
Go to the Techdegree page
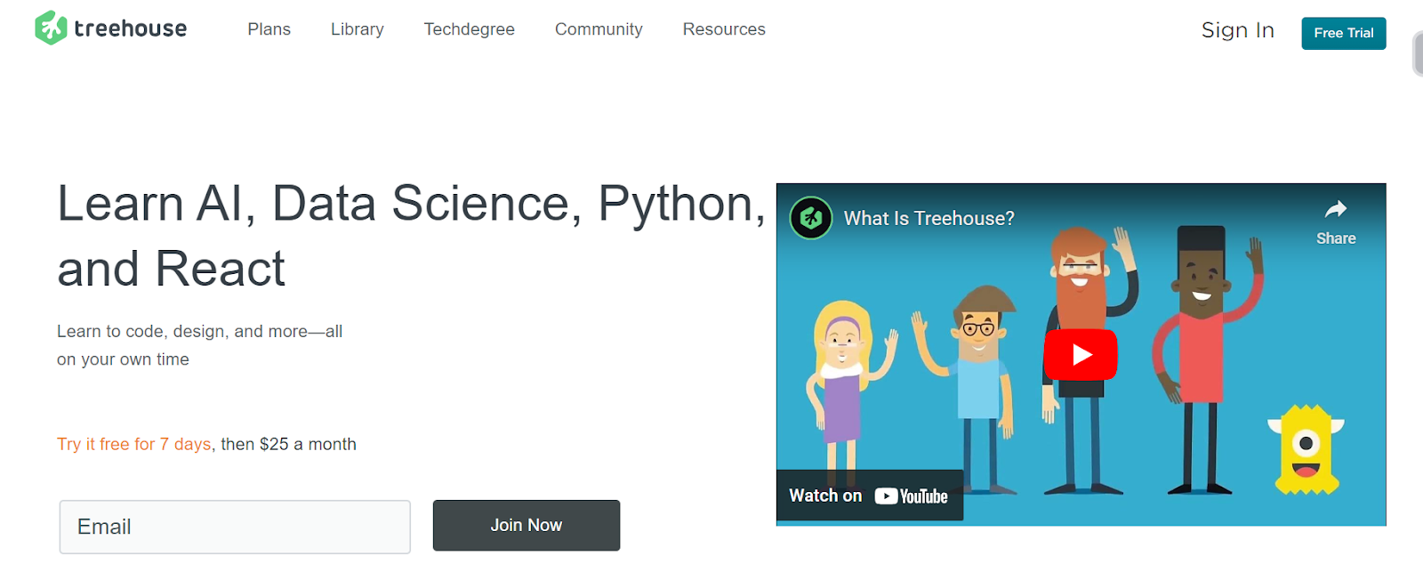pyautogui.click(x=470, y=29)
